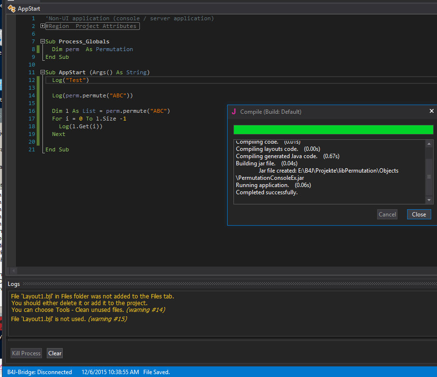437x377 pixels.
Task: Click the green compile progress bar
Action: tap(333, 130)
